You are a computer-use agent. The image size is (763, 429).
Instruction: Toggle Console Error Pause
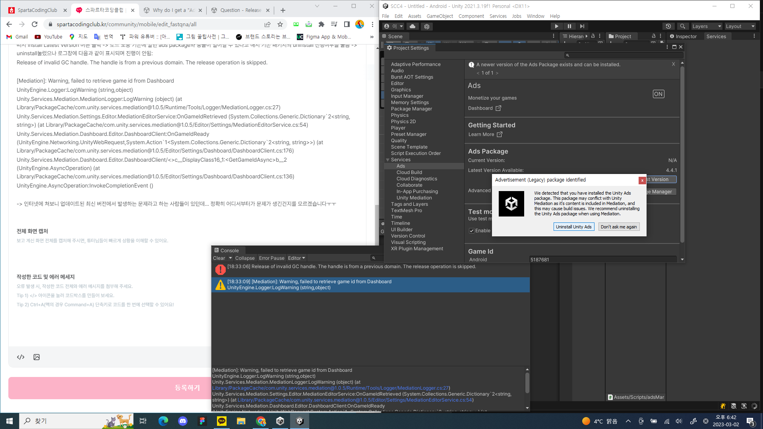[x=272, y=258]
